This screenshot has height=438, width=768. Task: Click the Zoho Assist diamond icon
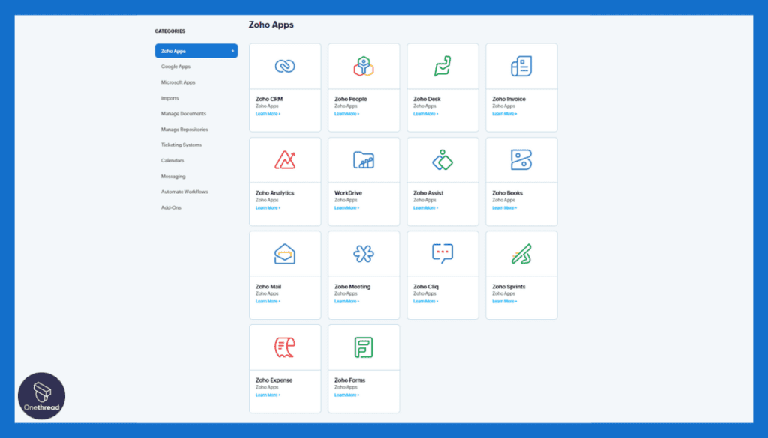coord(442,159)
